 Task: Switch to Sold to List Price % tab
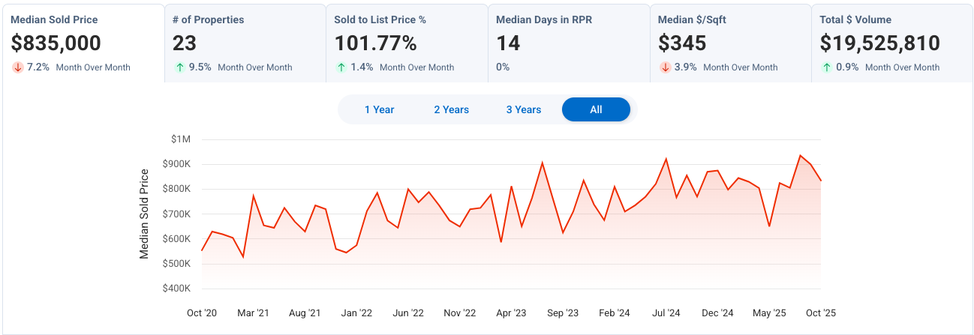406,42
